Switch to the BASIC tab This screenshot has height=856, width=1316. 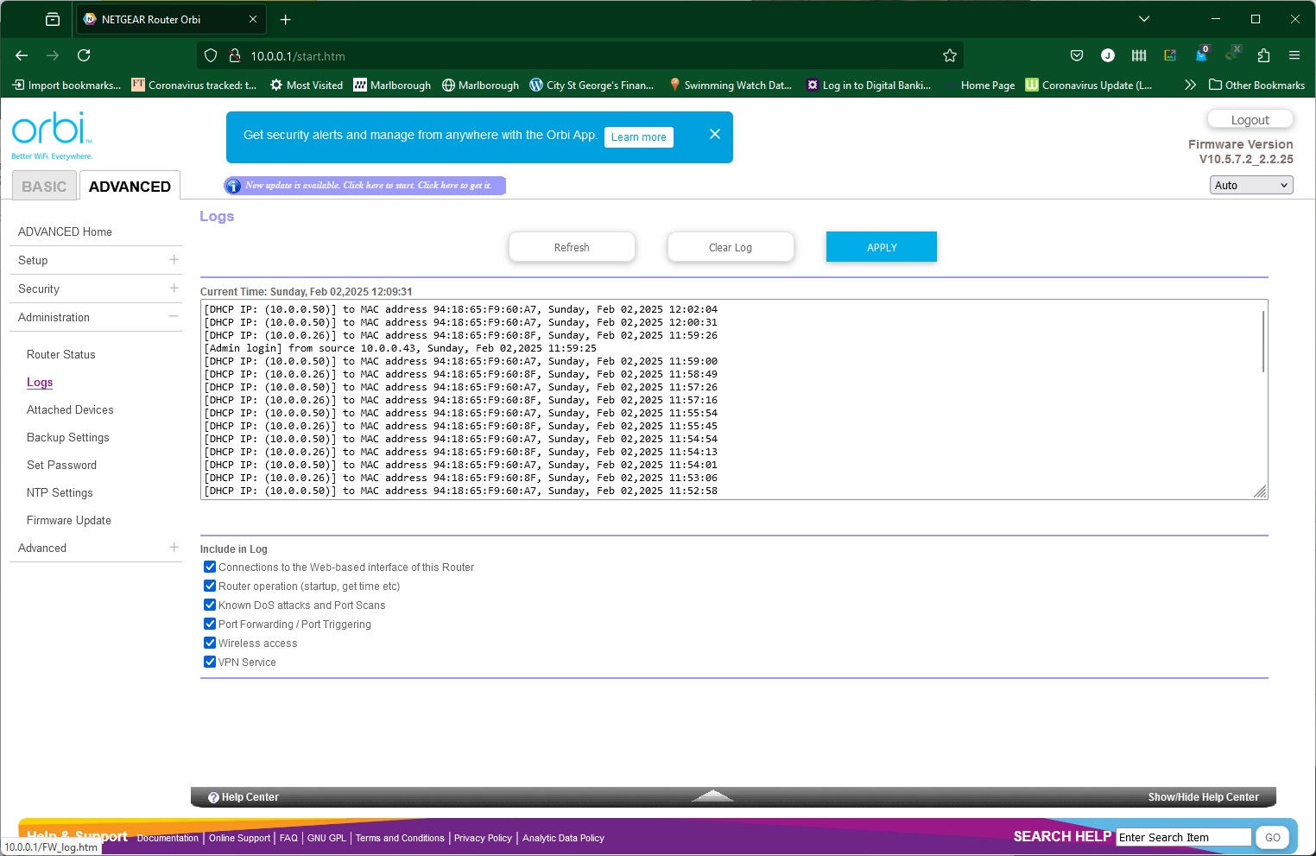(x=44, y=187)
